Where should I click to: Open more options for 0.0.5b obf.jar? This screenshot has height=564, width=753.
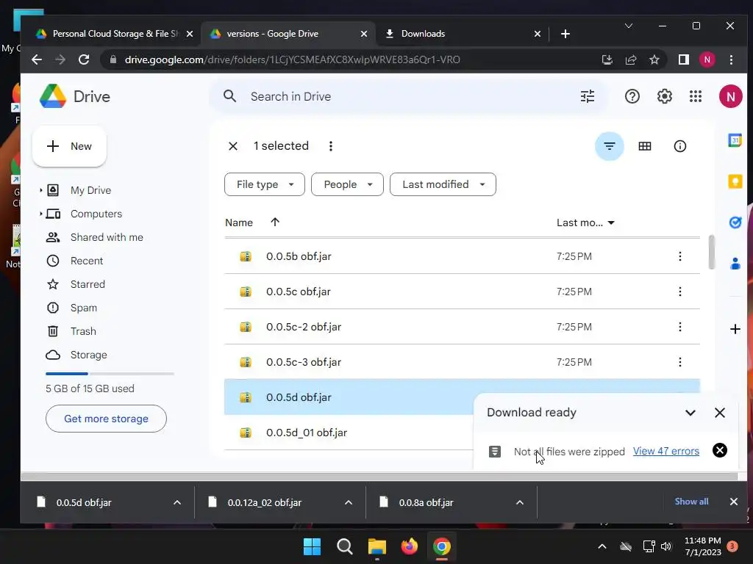click(x=679, y=256)
